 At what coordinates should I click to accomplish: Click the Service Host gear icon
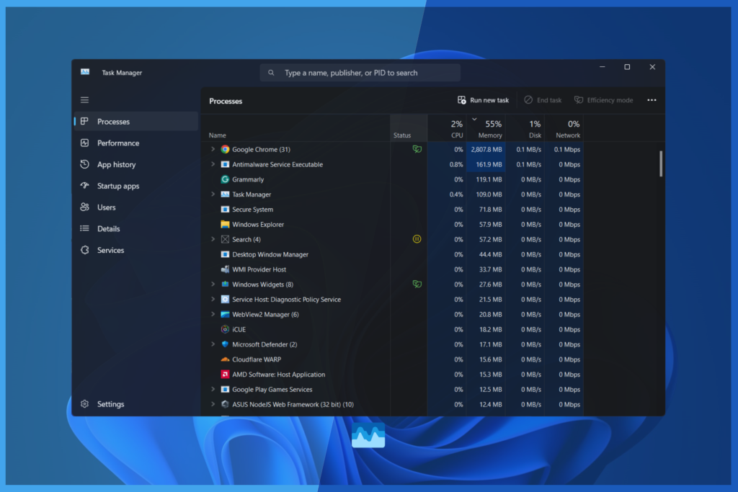pyautogui.click(x=225, y=299)
